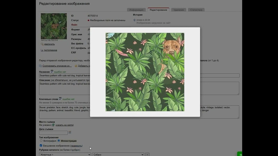The width and height of the screenshot is (278, 156).
Task: Click the copy description icon
Action: (x=41, y=66)
